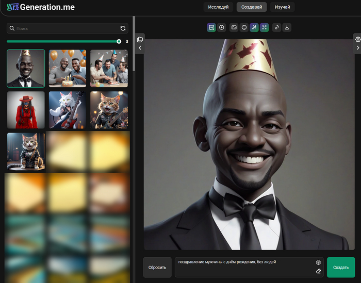Image resolution: width=361 pixels, height=283 pixels.
Task: Click the smiley face icon in toolbar
Action: (244, 27)
